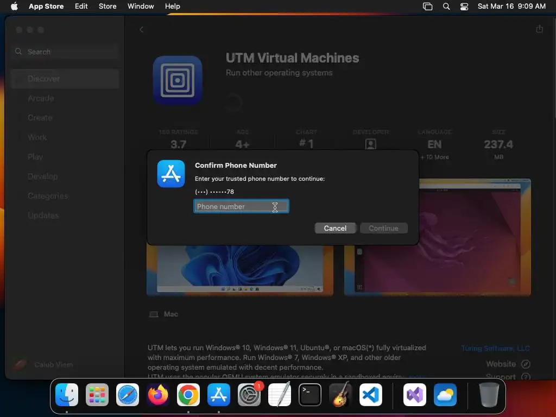Screen dimensions: 556x417
Task: Click the App Store search field
Action: click(65, 52)
